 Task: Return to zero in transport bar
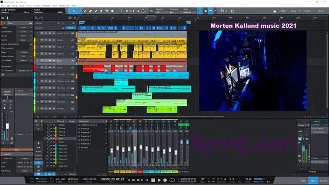pos(147,180)
